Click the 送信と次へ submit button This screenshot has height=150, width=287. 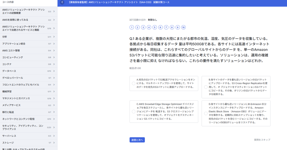(137, 140)
